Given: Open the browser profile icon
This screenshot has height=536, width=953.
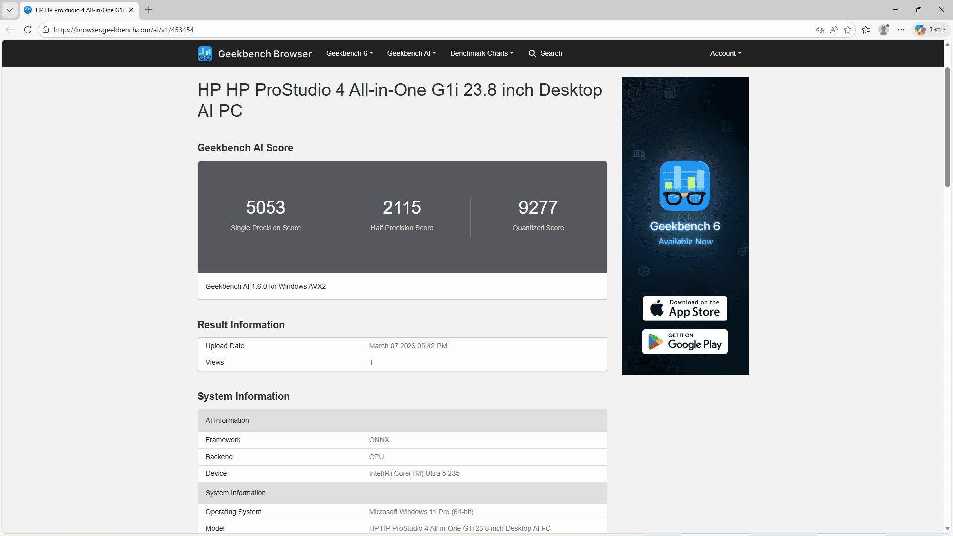Looking at the screenshot, I should click(884, 30).
